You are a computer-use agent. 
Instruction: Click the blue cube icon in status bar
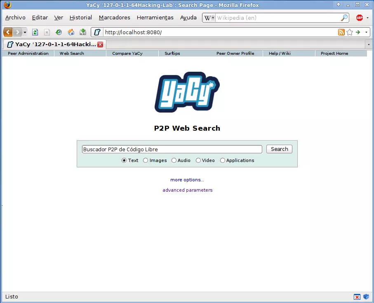click(366, 297)
